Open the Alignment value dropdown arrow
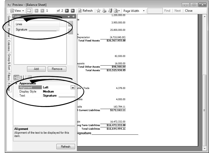209x153 pixels. [72, 87]
